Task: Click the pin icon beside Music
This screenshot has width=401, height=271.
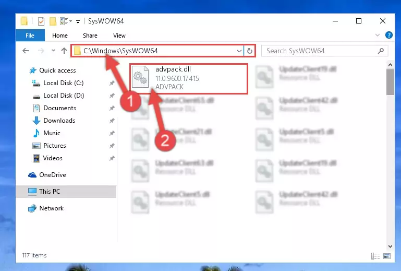Action: pyautogui.click(x=112, y=133)
